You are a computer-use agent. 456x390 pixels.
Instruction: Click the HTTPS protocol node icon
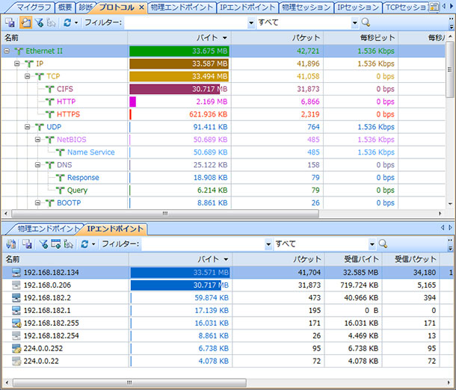click(x=49, y=114)
